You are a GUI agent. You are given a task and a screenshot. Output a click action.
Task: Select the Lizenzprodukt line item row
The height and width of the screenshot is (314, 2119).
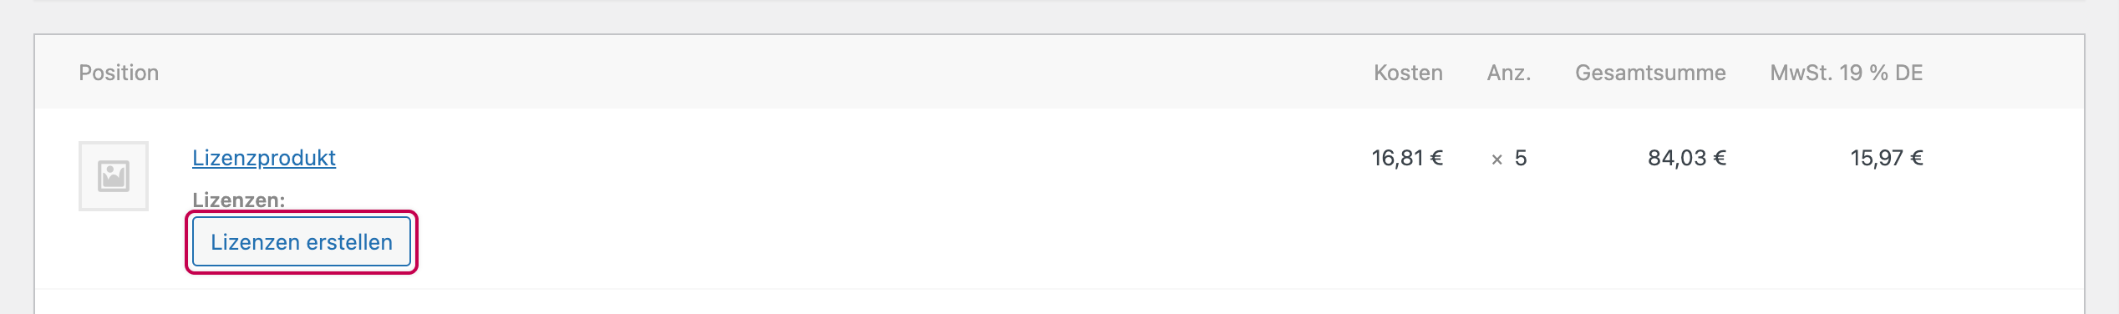(x=1059, y=199)
